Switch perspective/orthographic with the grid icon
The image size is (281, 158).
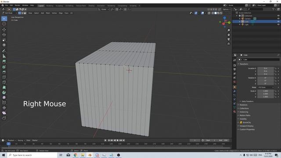tap(229, 44)
